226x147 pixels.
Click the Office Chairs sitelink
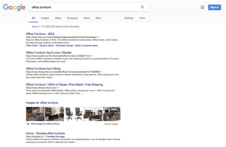click(x=32, y=45)
